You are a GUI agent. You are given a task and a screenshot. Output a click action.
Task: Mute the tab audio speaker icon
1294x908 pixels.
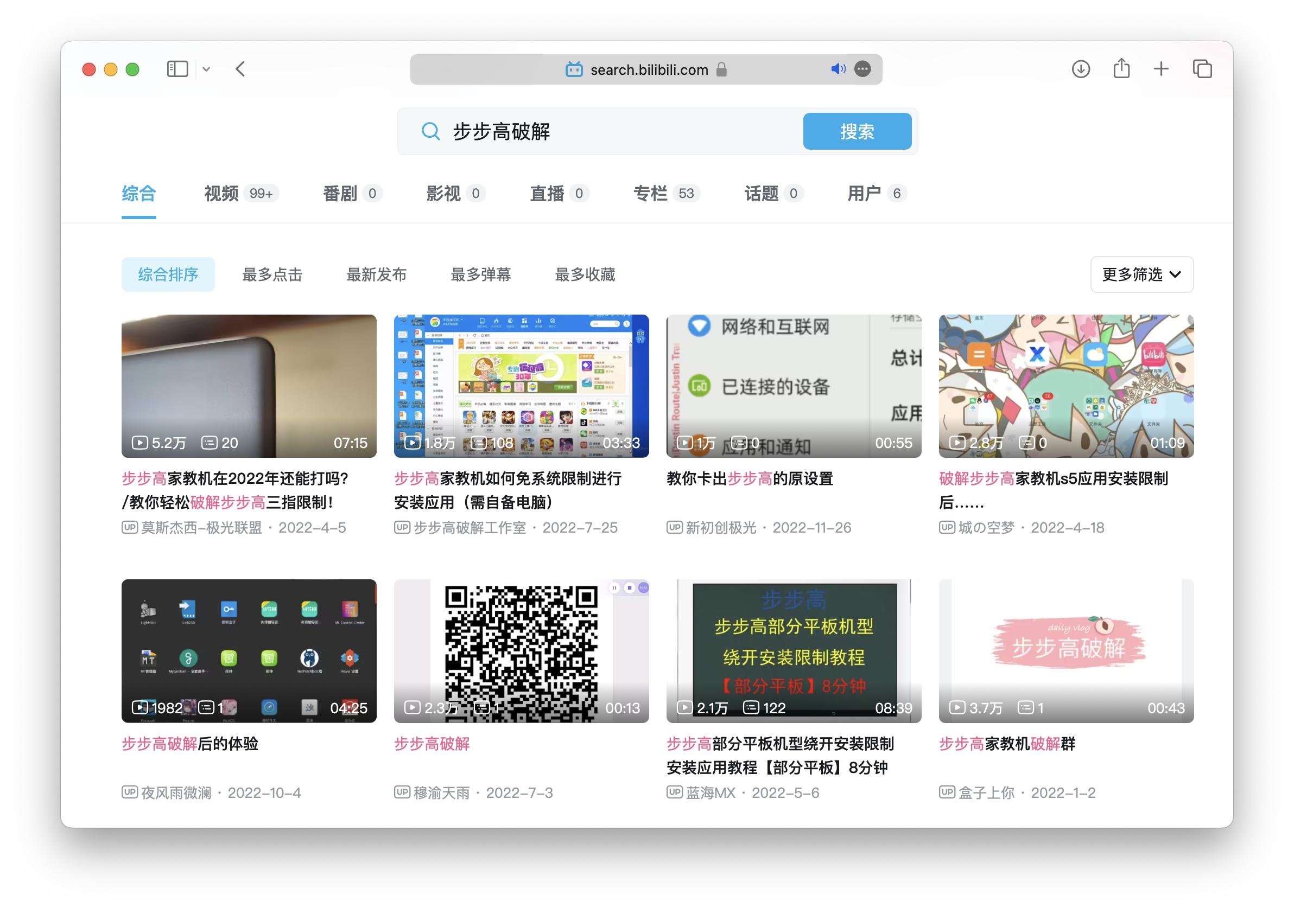(838, 69)
